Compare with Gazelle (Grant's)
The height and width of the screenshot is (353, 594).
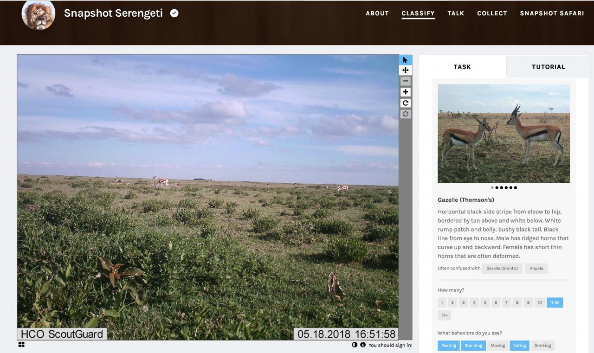[x=502, y=269]
